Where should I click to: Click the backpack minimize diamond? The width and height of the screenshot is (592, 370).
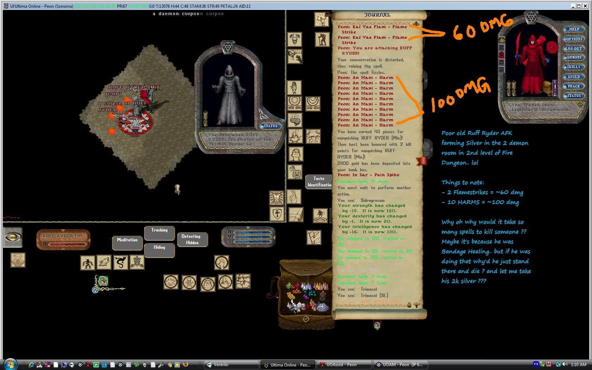(306, 319)
